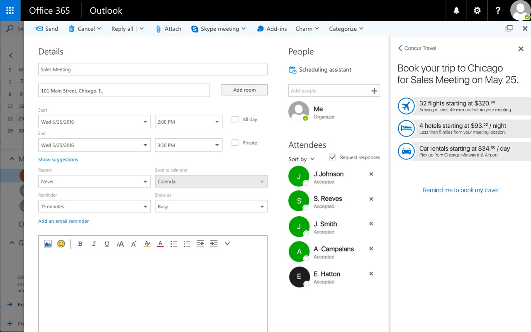Remove A. Campalans from attendees
The height and width of the screenshot is (332, 531).
coord(371,249)
